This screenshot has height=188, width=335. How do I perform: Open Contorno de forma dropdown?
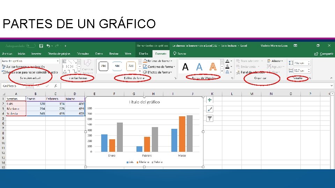click(x=159, y=67)
